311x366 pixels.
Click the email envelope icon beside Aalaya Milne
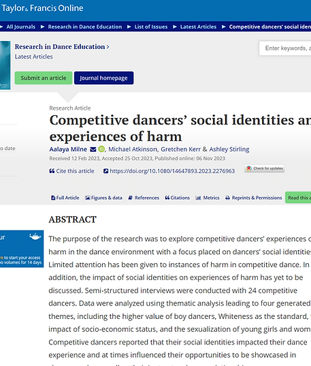pyautogui.click(x=93, y=149)
